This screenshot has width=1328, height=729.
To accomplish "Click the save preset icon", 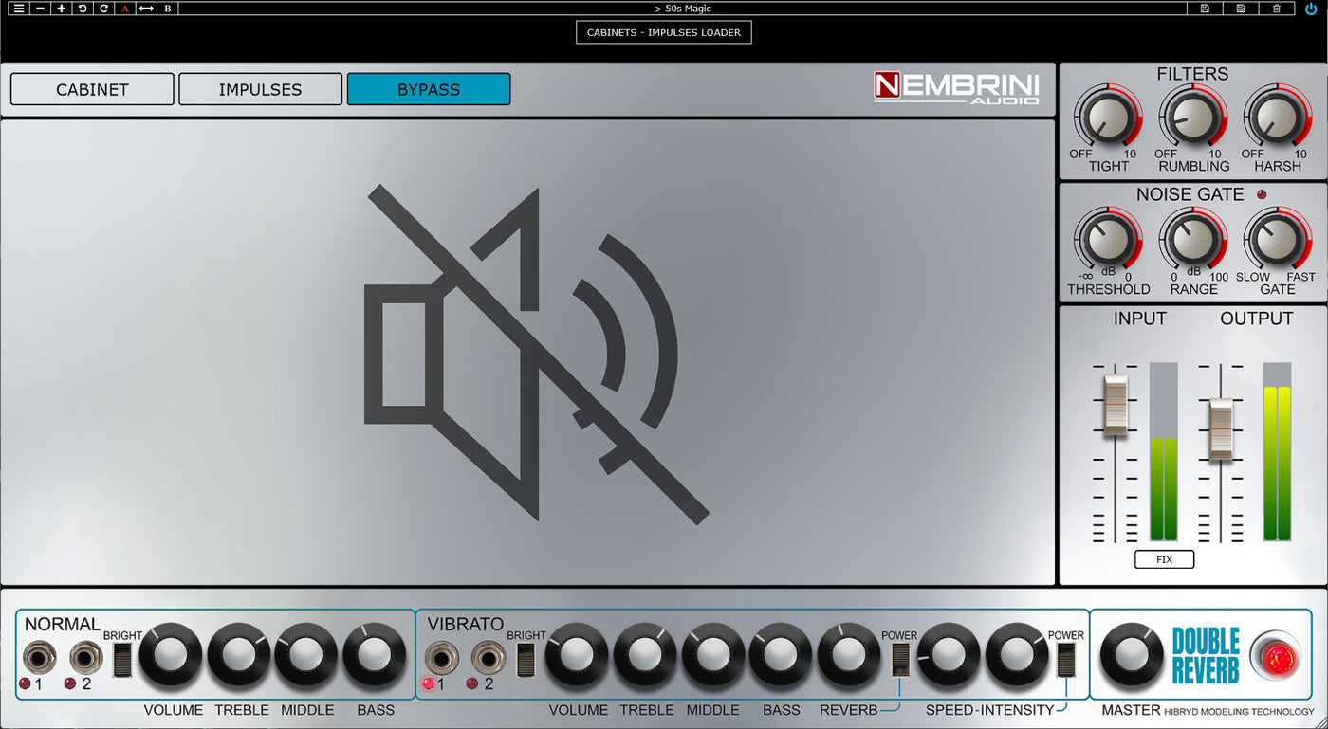I will click(x=1205, y=9).
